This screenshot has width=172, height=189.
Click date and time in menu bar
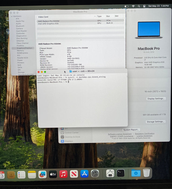pos(158,6)
